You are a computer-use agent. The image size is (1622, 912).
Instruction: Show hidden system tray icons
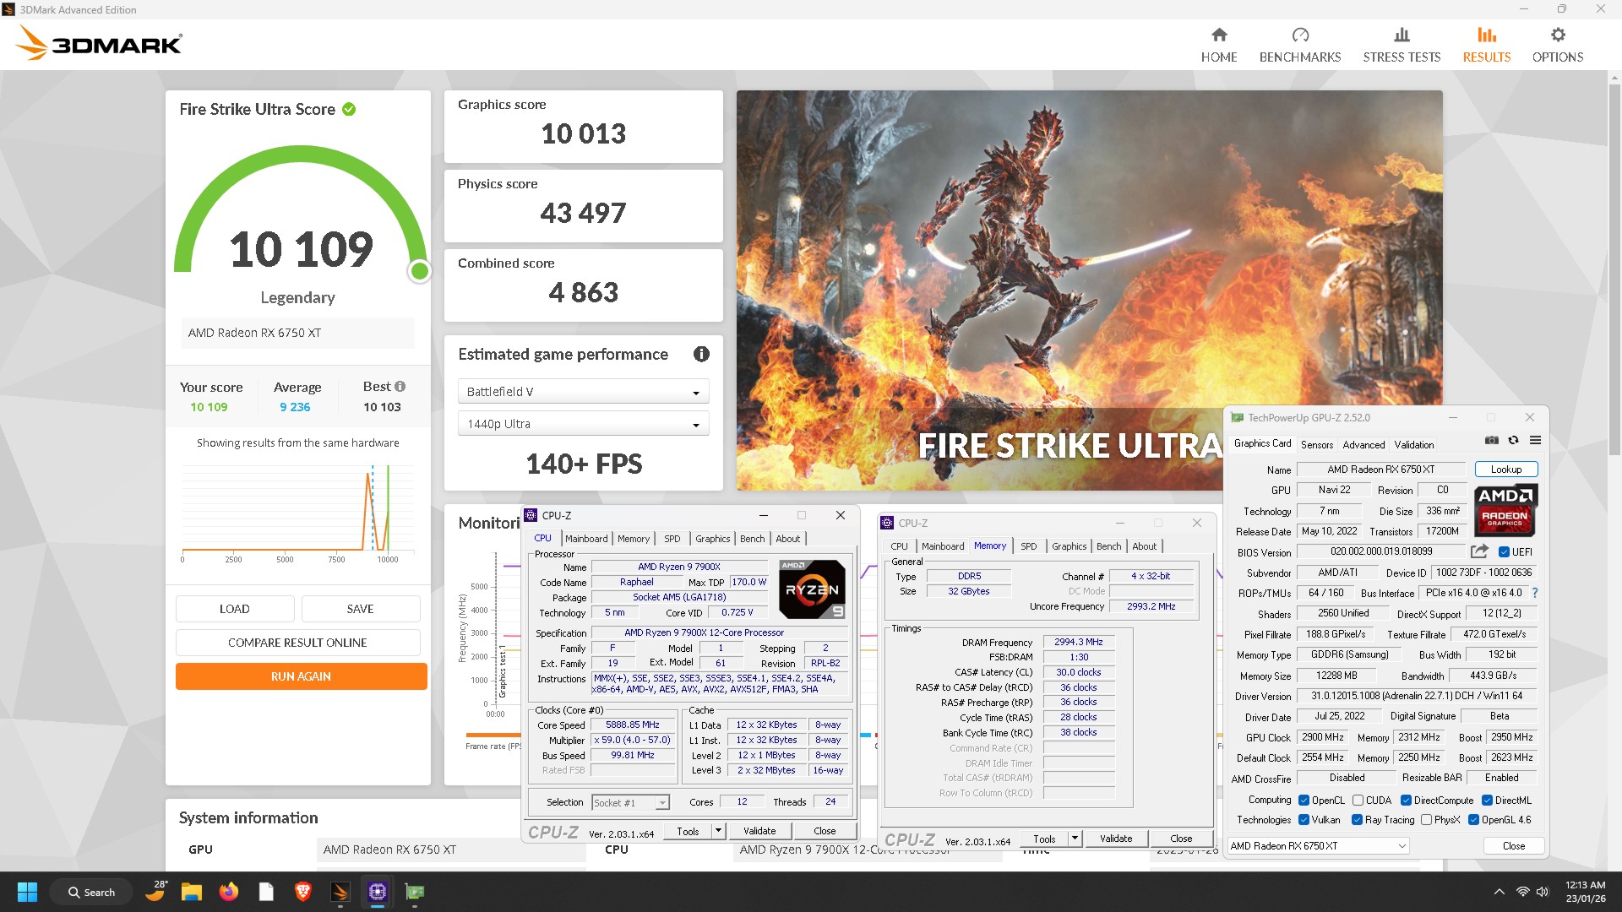(1499, 892)
